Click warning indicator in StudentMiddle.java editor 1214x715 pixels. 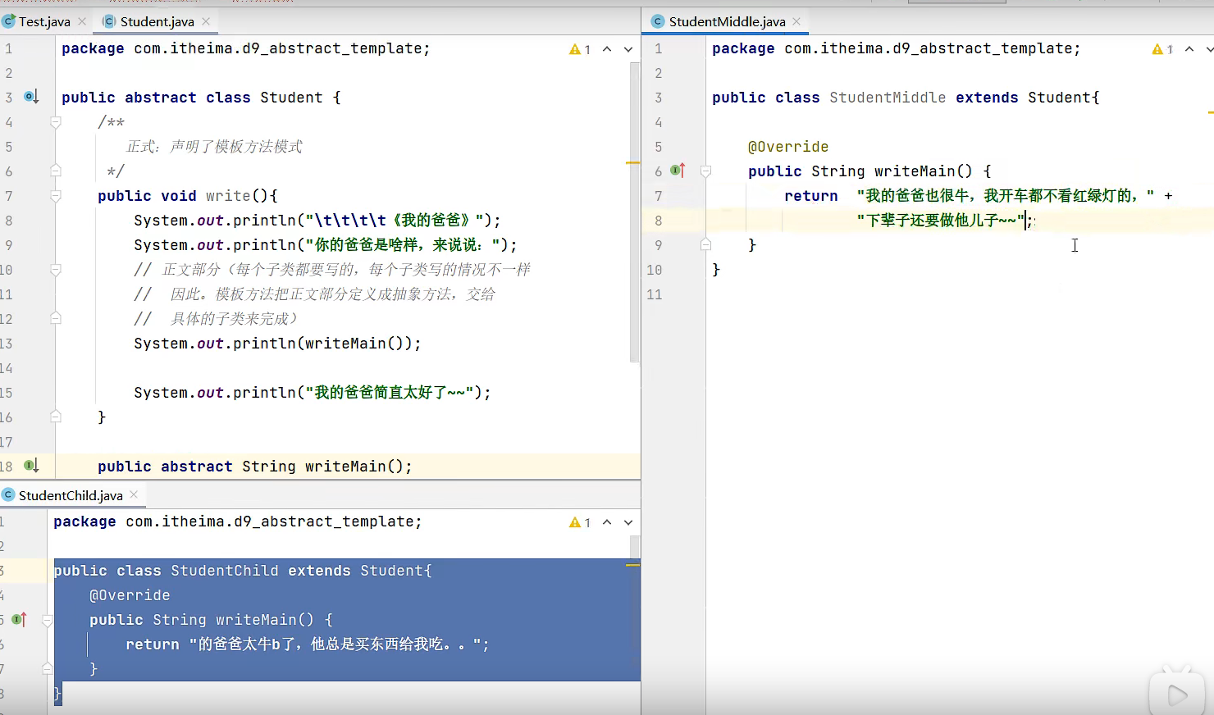(1162, 49)
